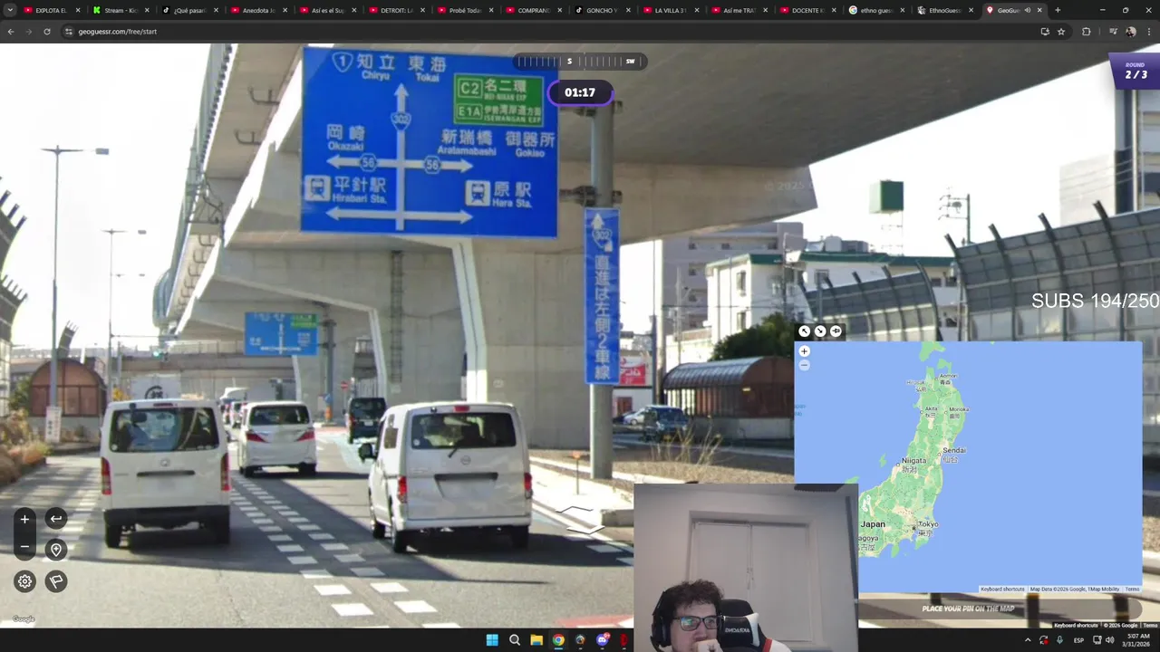1160x652 pixels.
Task: Open the Chrome extensions menu
Action: coord(1087,32)
